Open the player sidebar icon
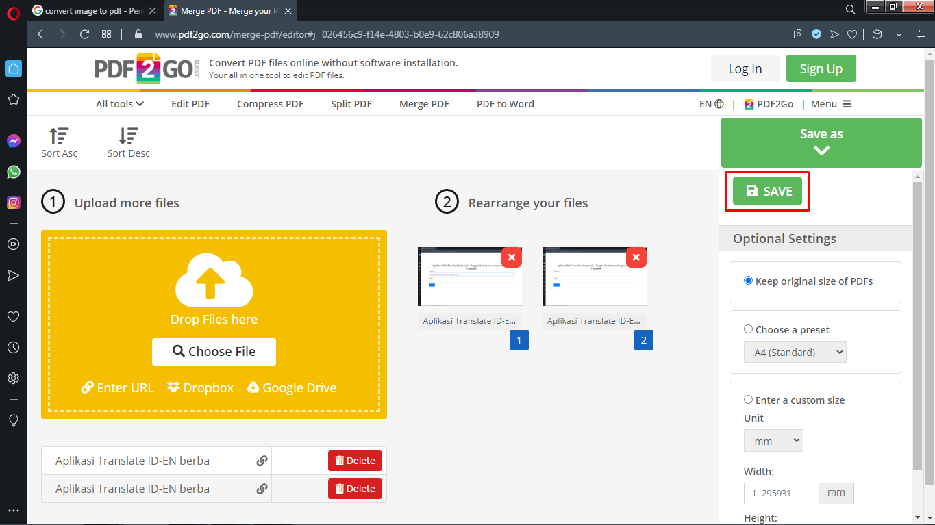Image resolution: width=935 pixels, height=525 pixels. click(x=13, y=244)
